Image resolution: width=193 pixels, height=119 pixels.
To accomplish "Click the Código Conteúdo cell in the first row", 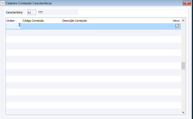I will 42,26.
